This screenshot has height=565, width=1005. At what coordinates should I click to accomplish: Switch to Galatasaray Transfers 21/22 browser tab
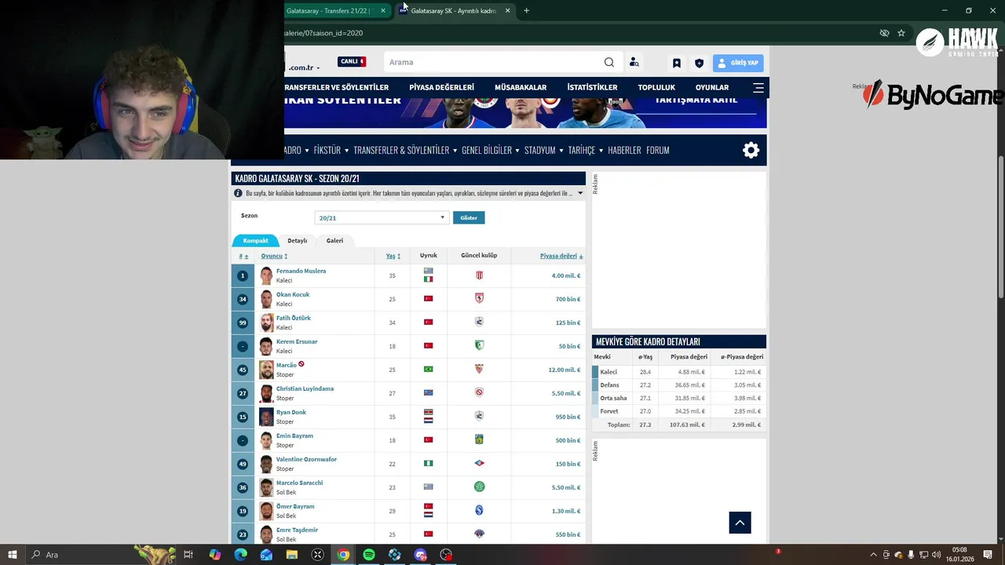[336, 10]
